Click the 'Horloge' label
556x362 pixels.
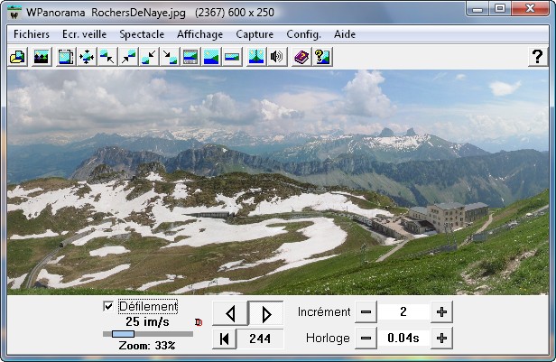coord(328,339)
